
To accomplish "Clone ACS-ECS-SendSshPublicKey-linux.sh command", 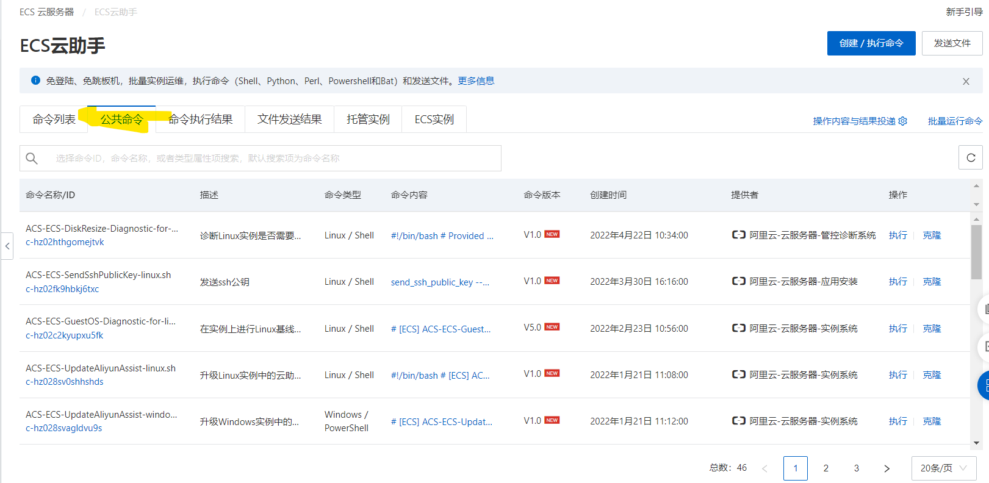I will [x=932, y=282].
